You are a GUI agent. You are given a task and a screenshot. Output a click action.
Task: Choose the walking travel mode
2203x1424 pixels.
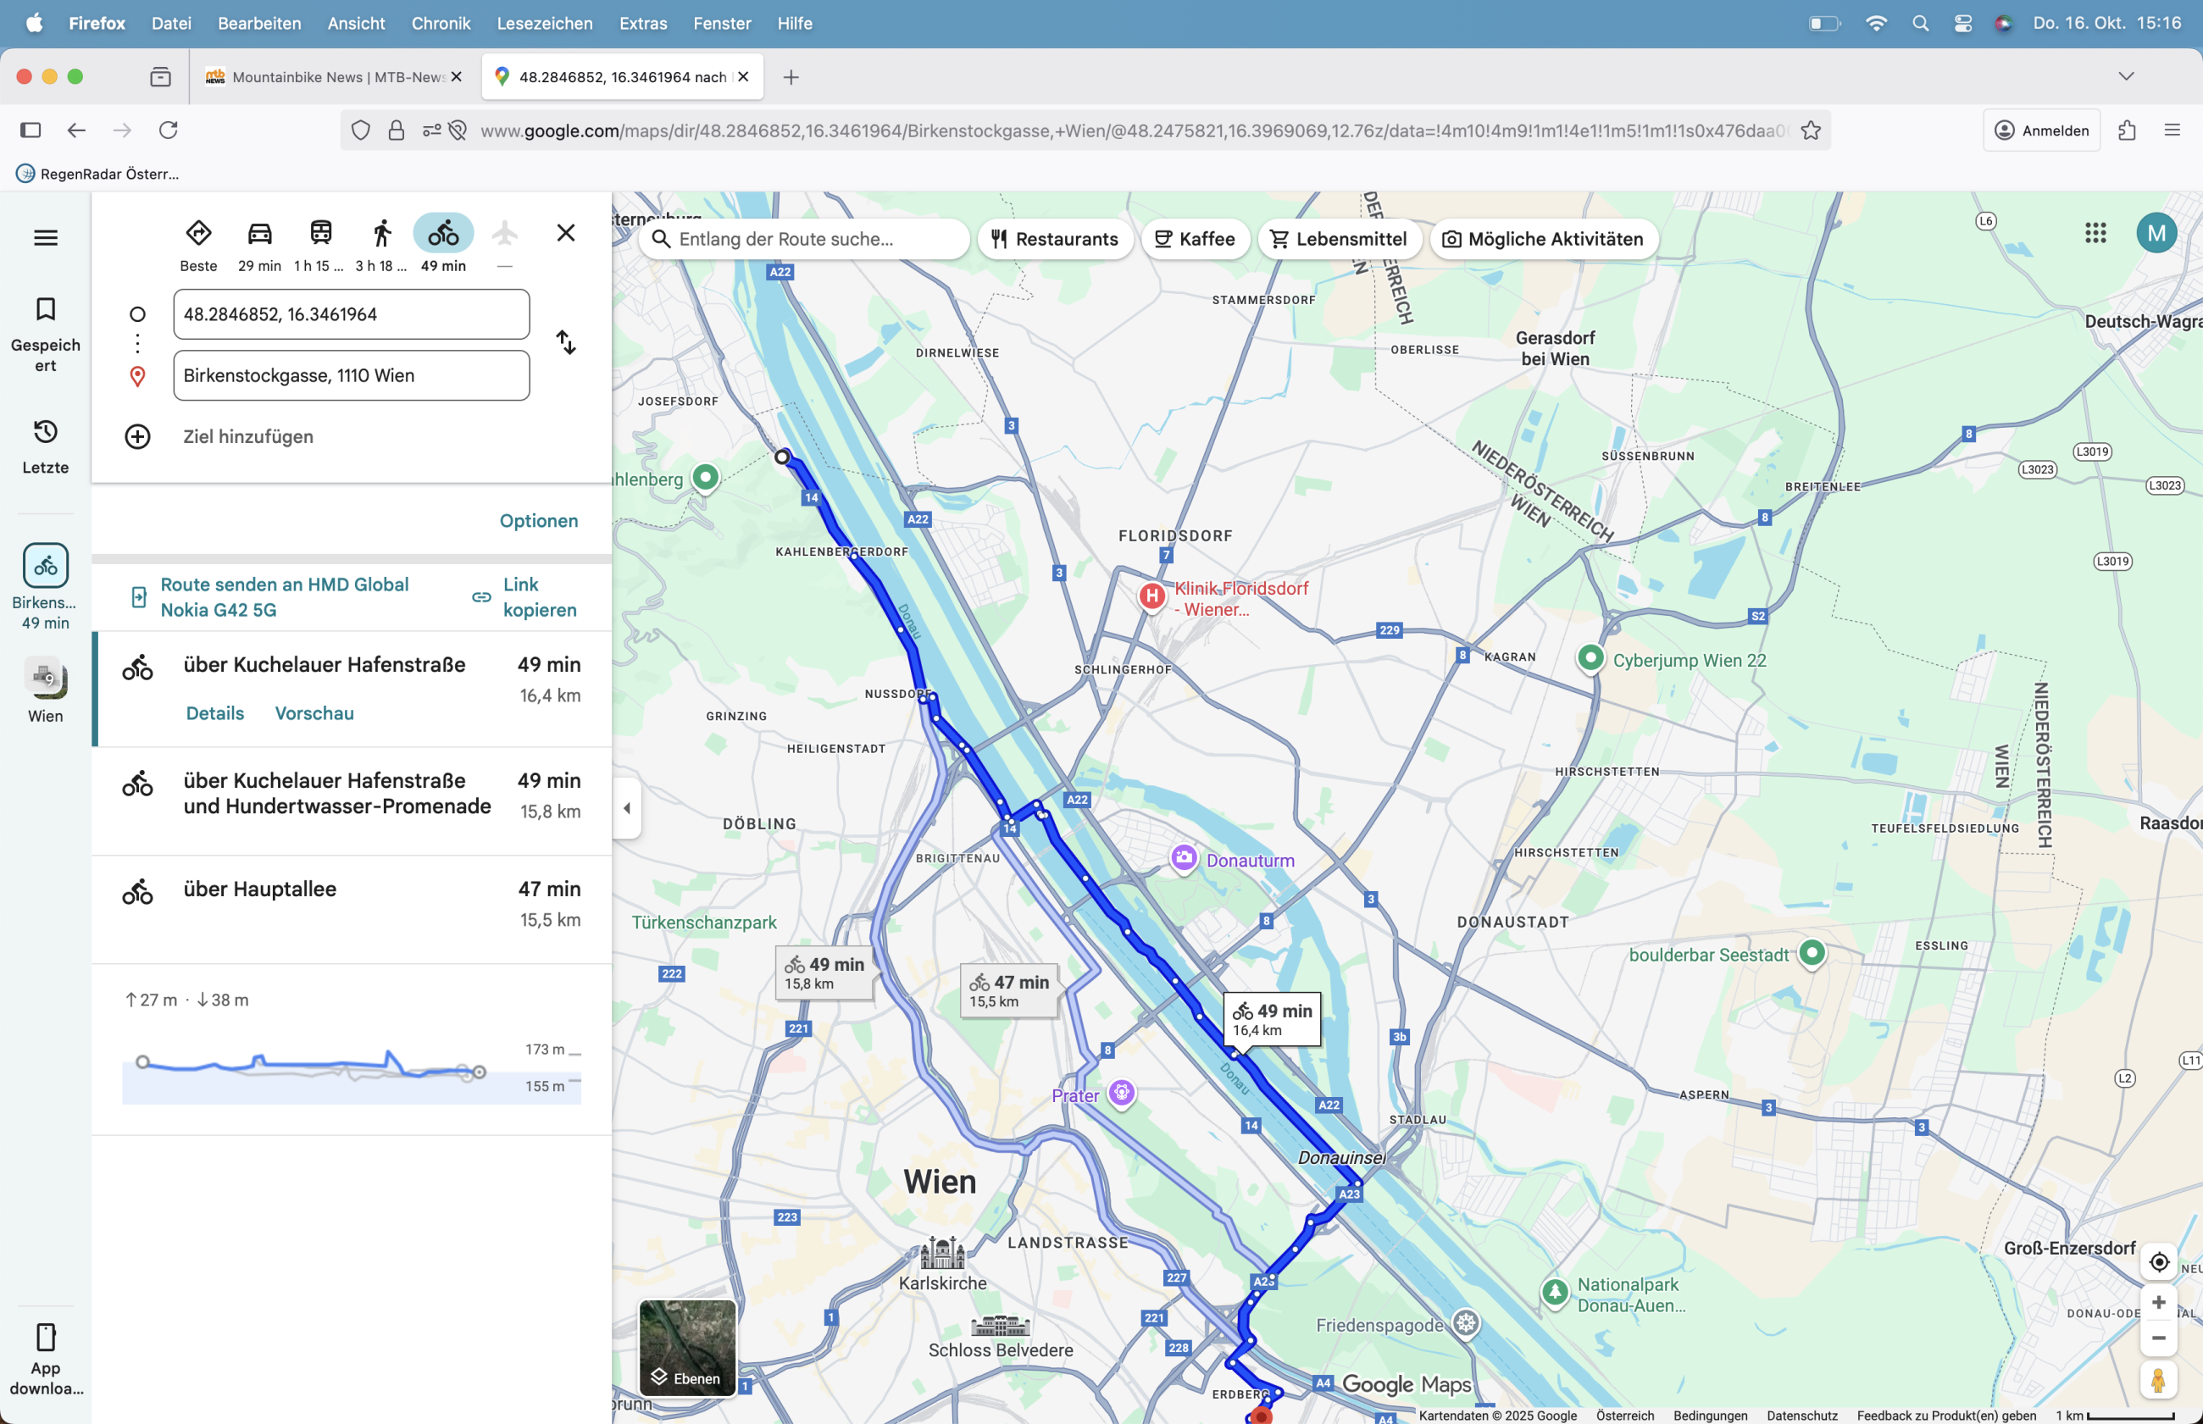click(x=381, y=233)
